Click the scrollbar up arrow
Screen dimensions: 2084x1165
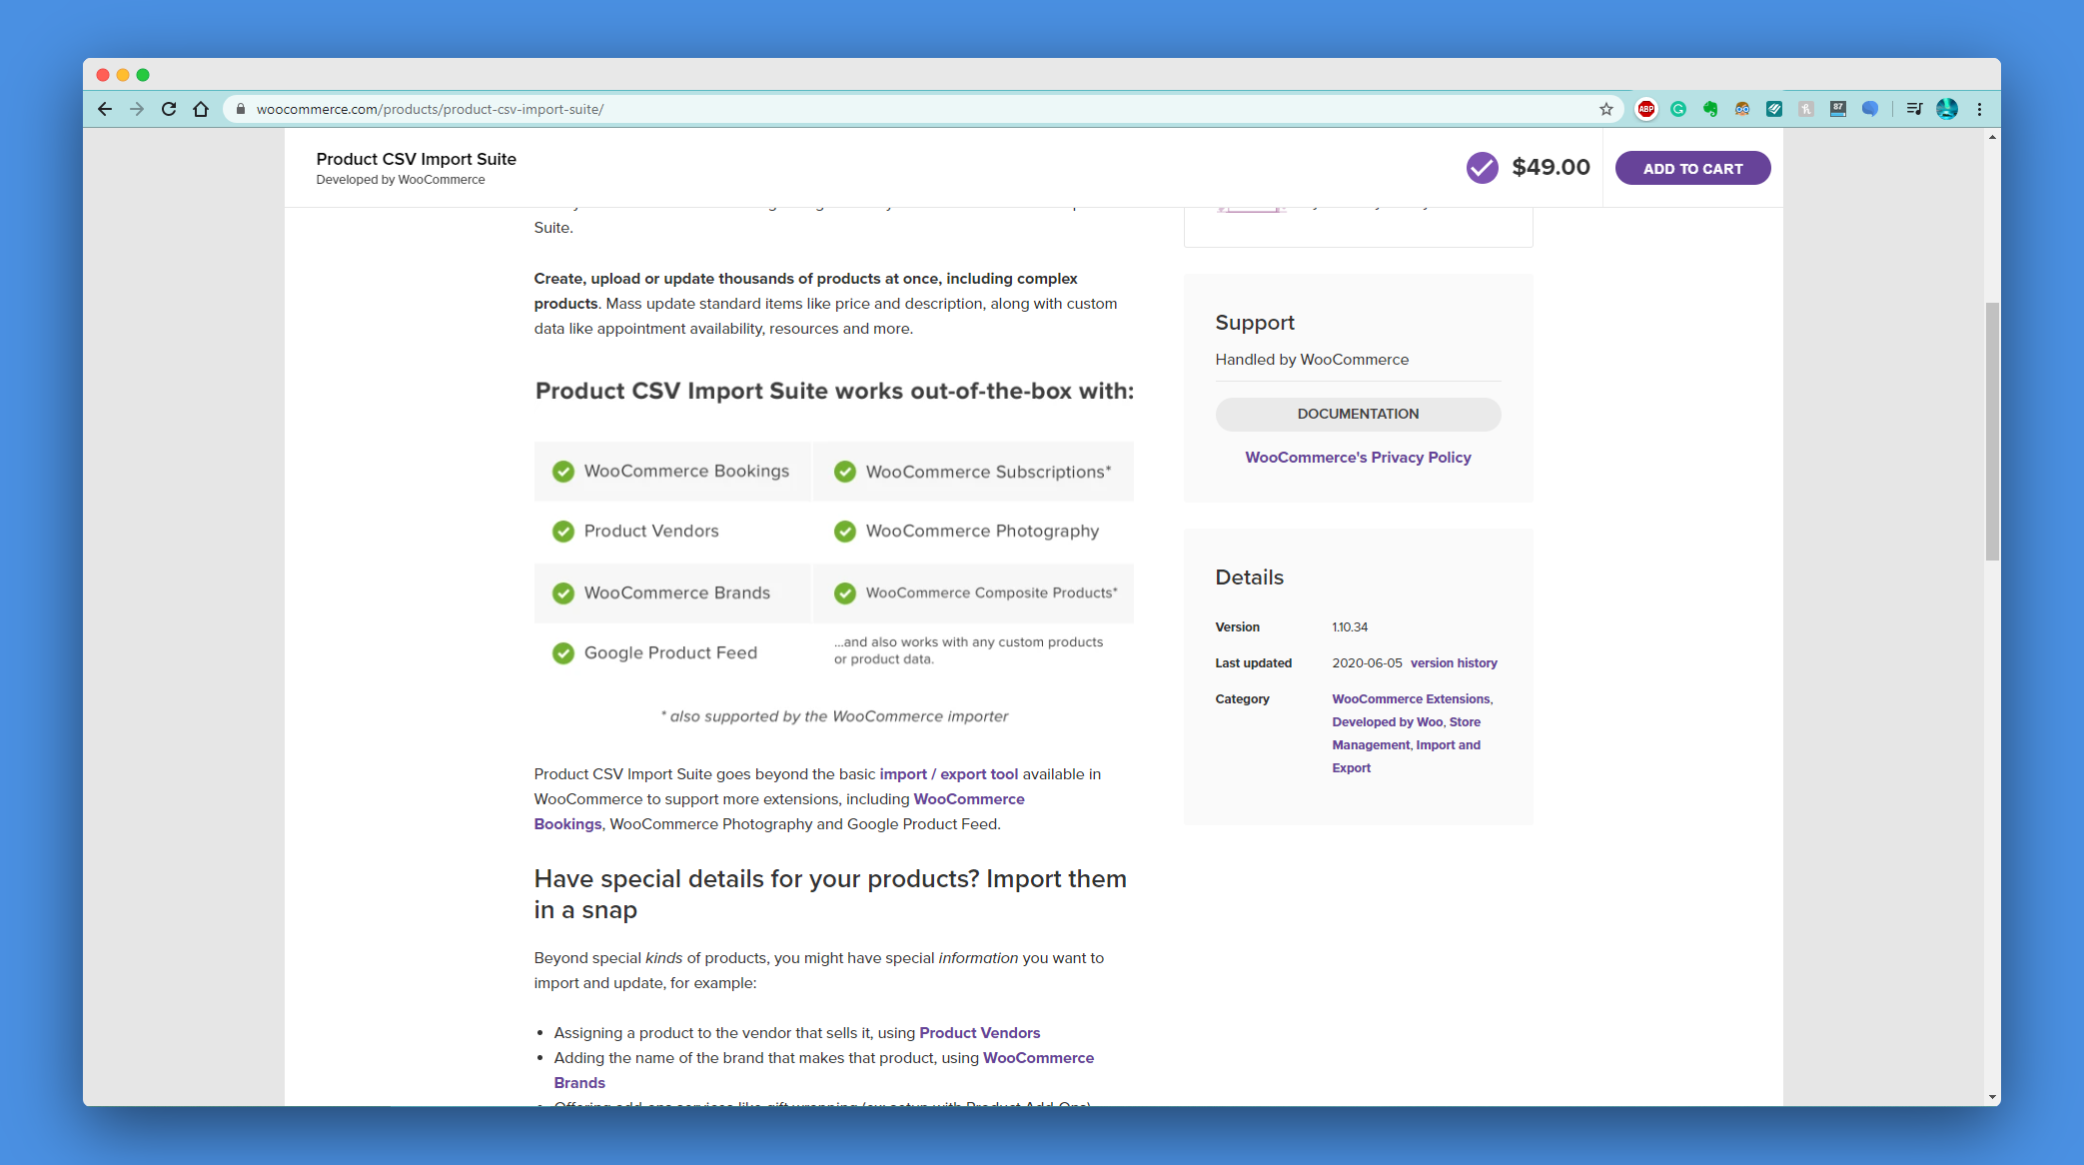pos(1992,137)
